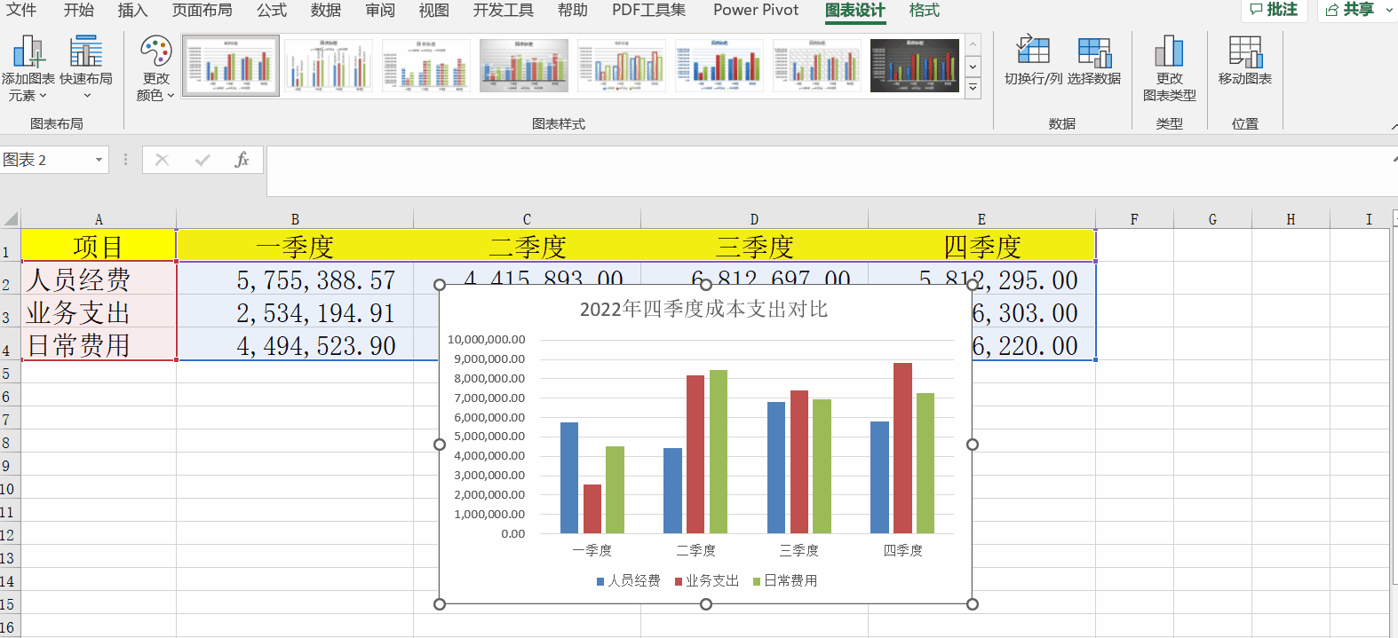Click the 业务支出 legend entry

[707, 580]
